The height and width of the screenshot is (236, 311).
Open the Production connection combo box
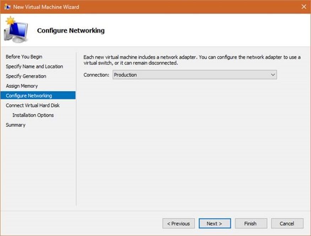[195, 75]
